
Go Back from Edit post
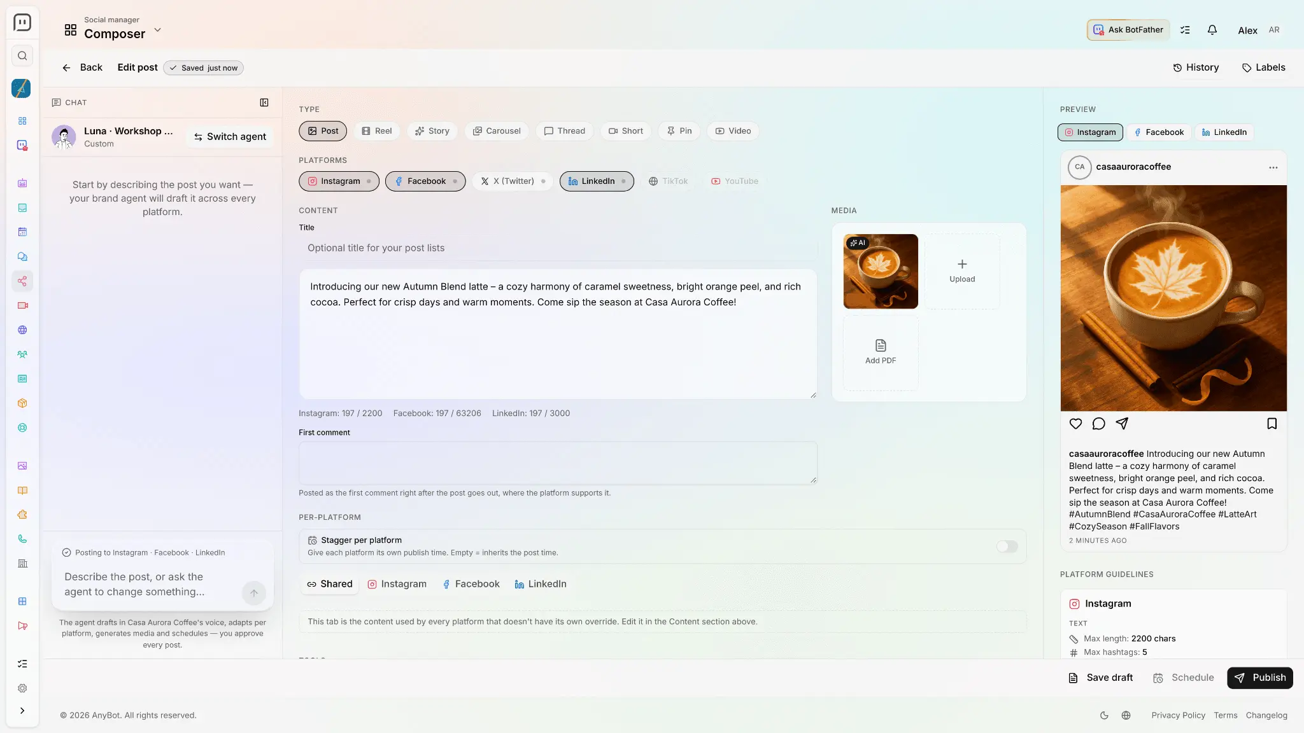click(82, 67)
